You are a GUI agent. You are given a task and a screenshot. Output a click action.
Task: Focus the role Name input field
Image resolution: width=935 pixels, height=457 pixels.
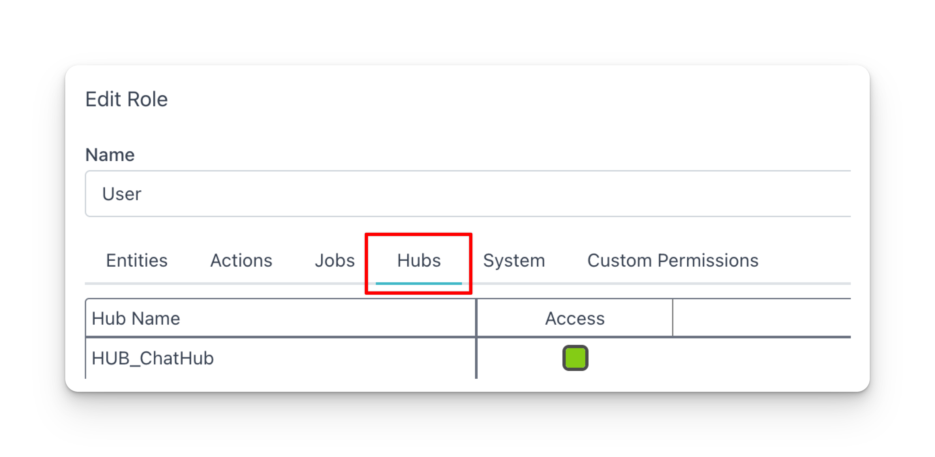point(468,194)
